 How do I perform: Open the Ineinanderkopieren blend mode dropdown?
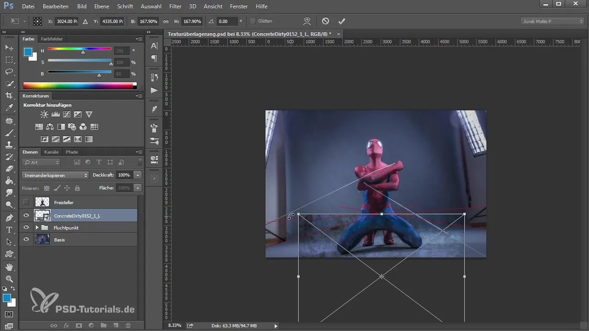(55, 175)
